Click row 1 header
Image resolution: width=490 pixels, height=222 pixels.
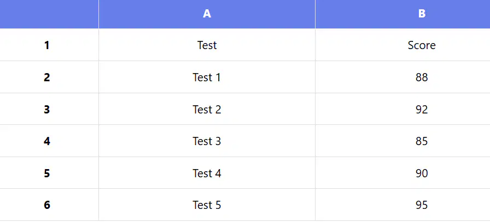point(49,45)
